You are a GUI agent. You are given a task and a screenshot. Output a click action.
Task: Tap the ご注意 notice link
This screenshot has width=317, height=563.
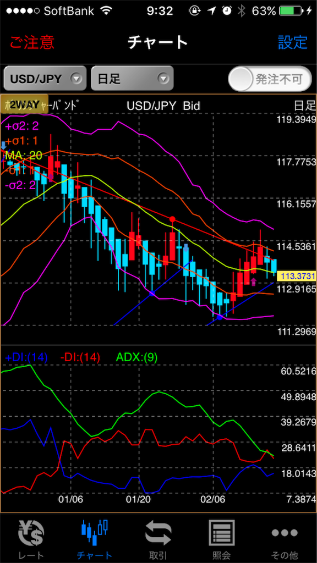coord(32,42)
